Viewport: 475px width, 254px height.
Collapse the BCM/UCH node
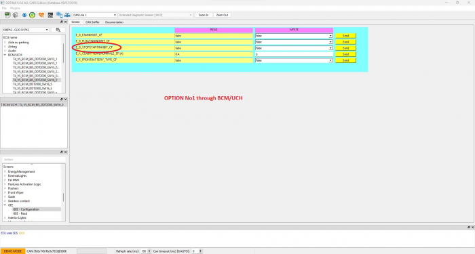pyautogui.click(x=5, y=55)
